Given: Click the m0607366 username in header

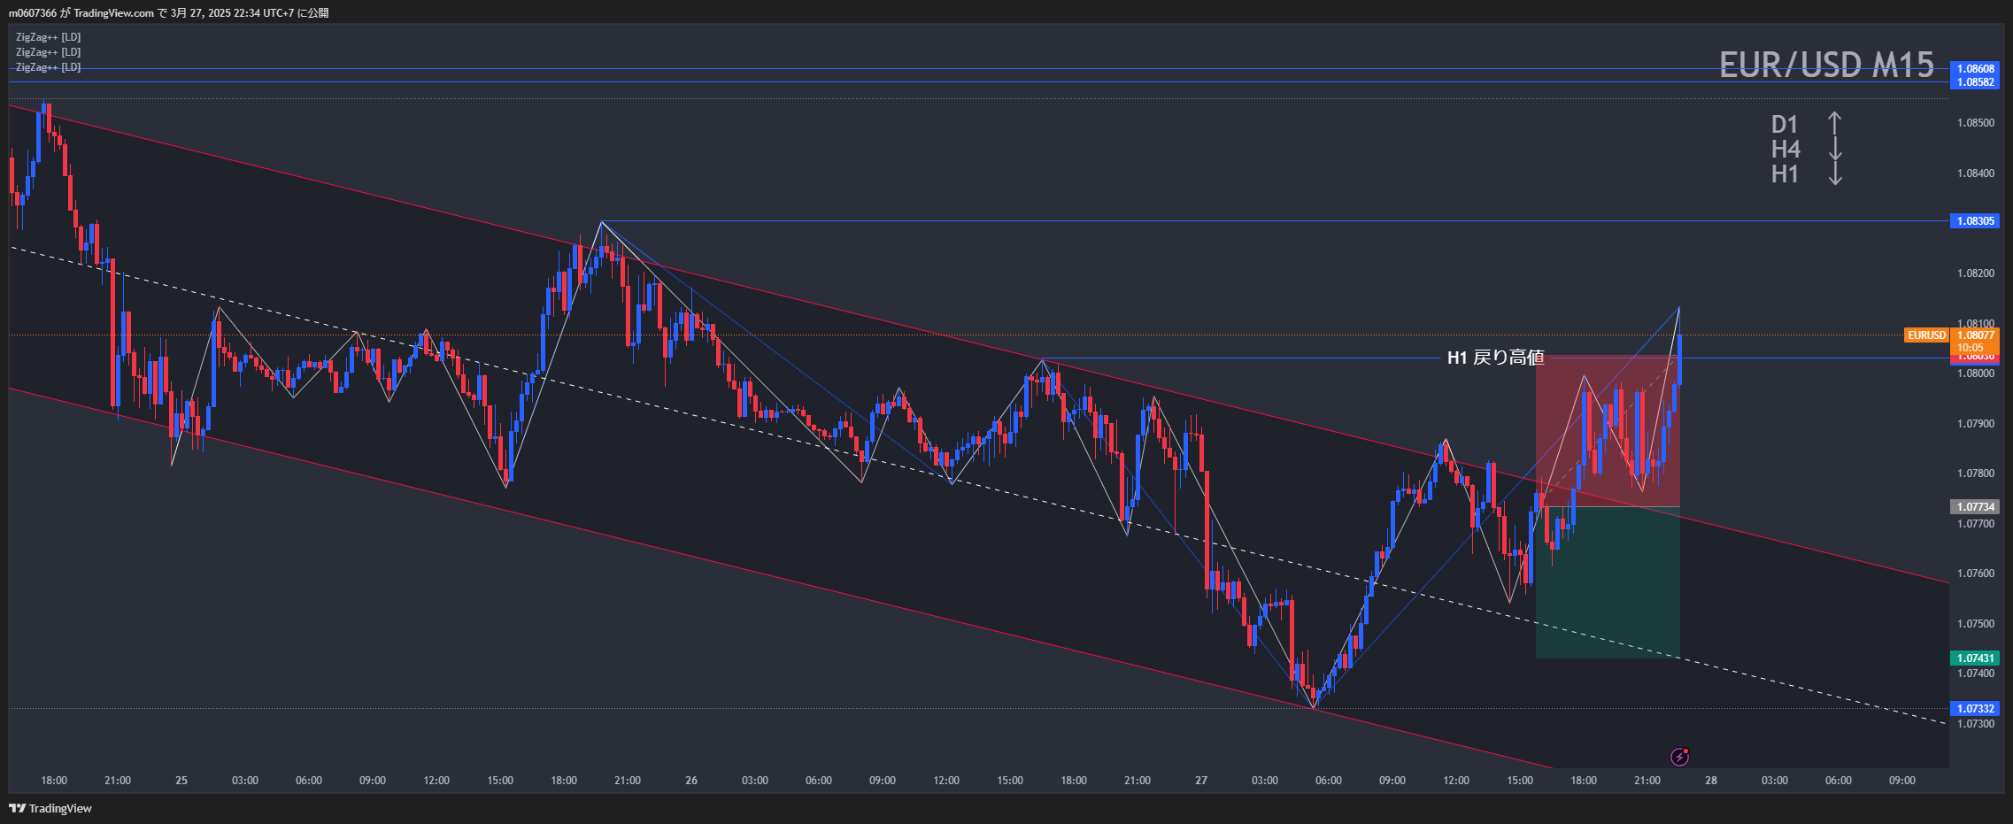Looking at the screenshot, I should (x=33, y=13).
